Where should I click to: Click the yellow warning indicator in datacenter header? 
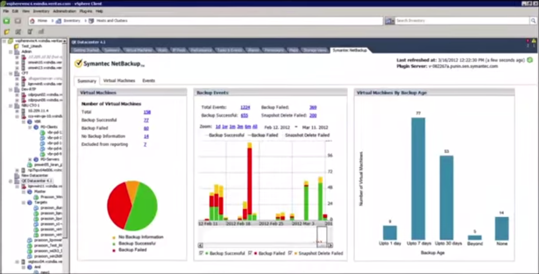[x=534, y=41]
